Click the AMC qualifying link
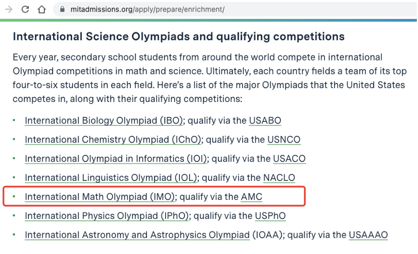This screenshot has height=254, width=418. pos(251,197)
